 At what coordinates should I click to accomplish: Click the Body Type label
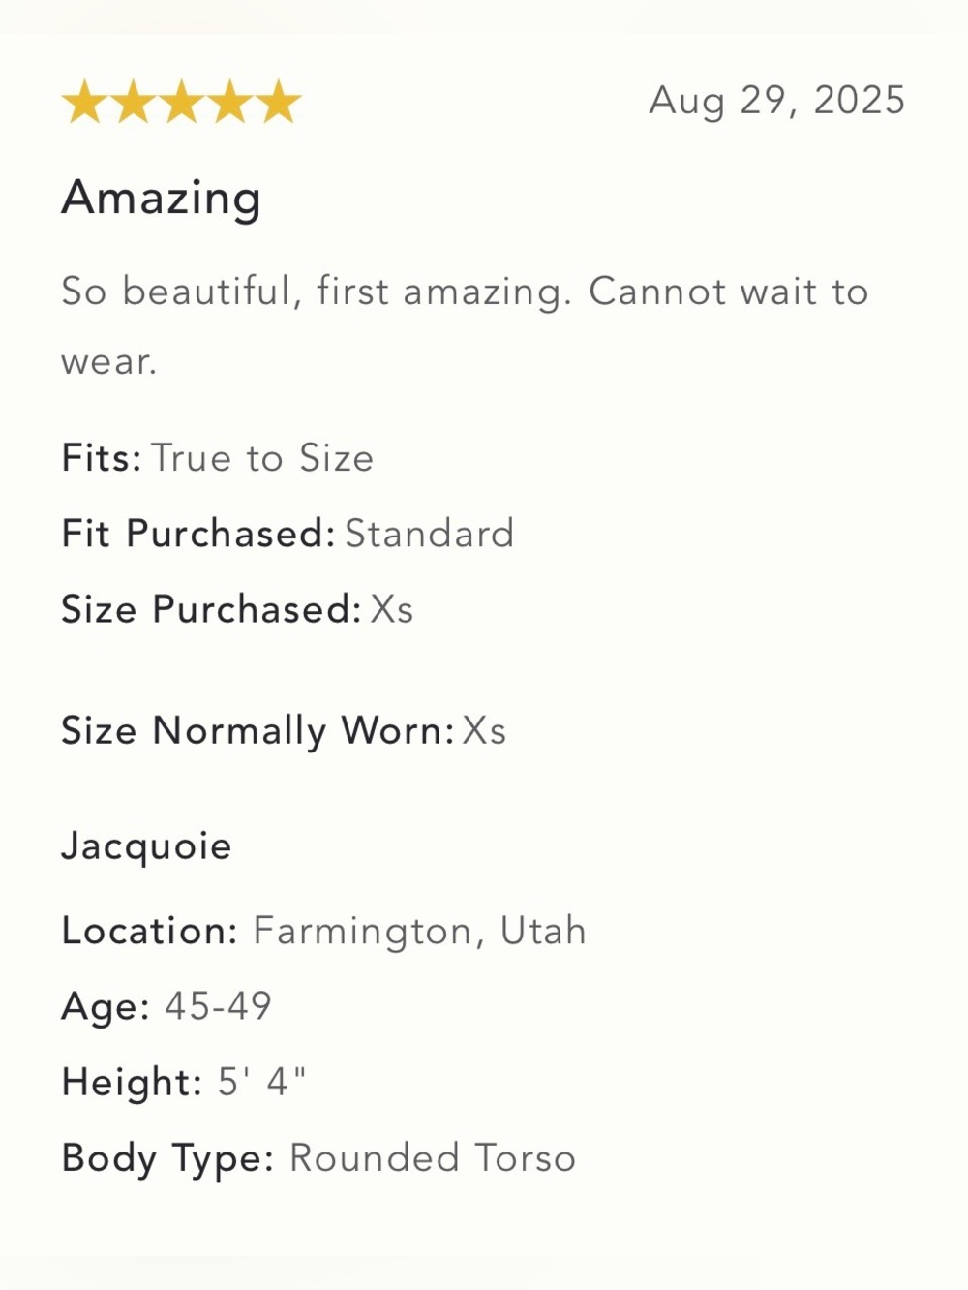[x=168, y=1159]
